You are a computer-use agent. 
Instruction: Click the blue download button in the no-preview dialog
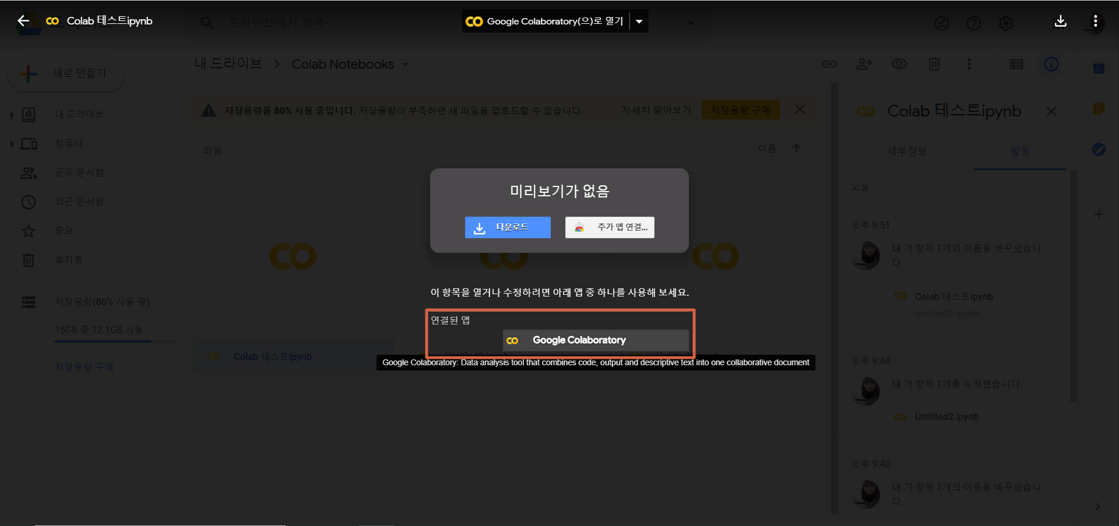[508, 227]
